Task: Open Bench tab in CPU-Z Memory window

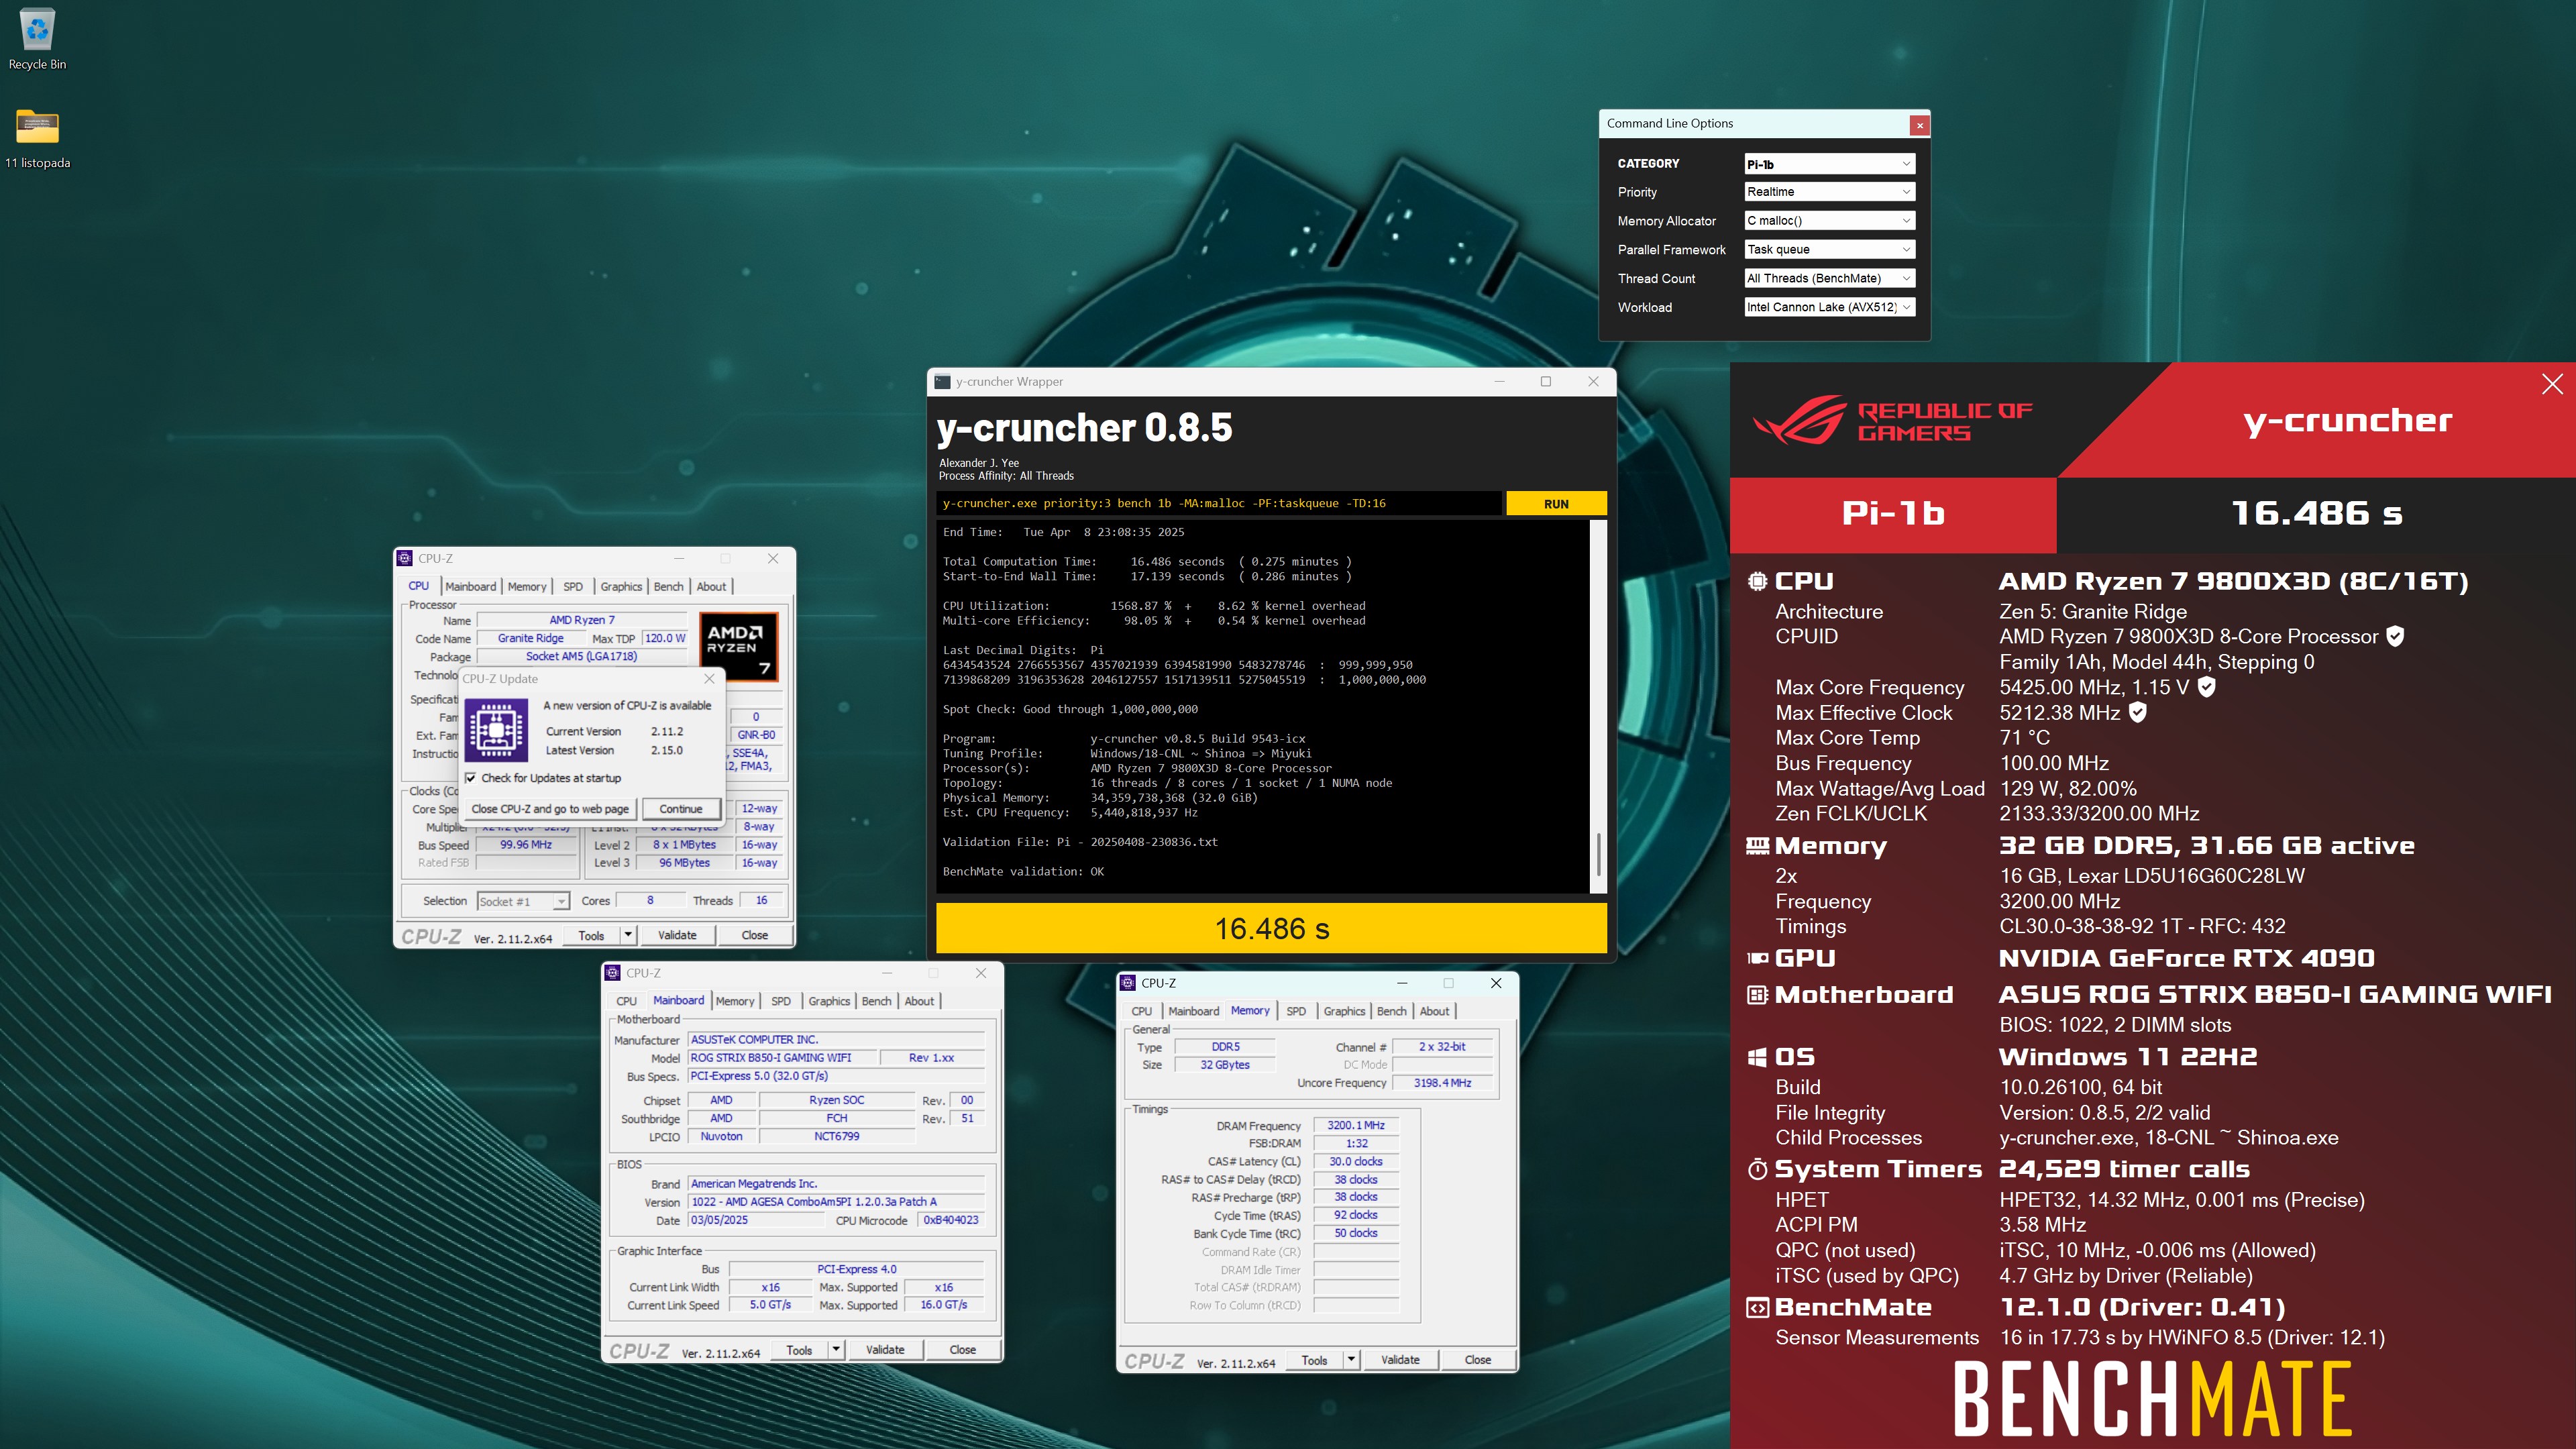Action: point(1391,1011)
